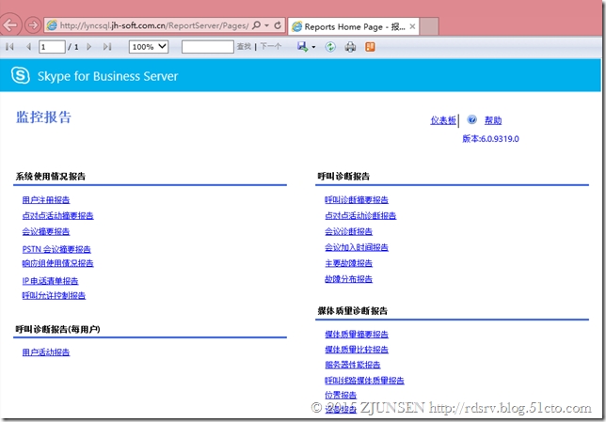Click the 查找 find link
Viewport: 606px width, 422px height.
[244, 47]
